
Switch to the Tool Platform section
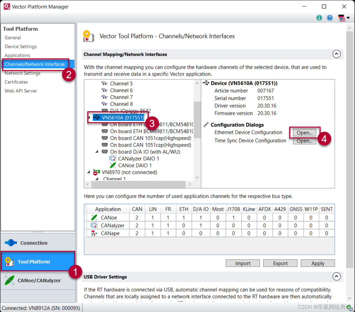(38, 261)
